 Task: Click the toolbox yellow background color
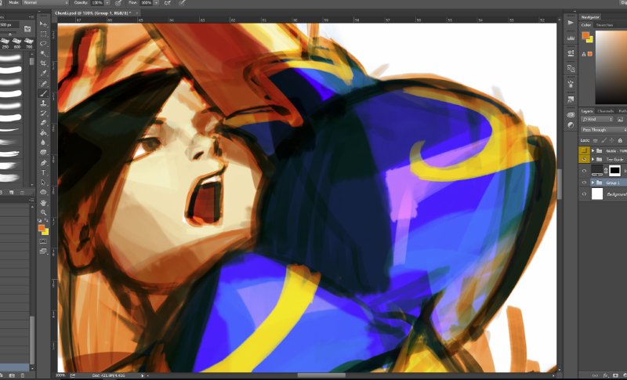click(45, 232)
